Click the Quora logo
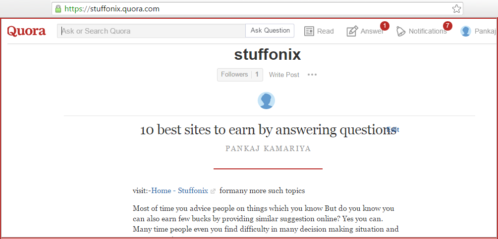Viewport: 498px width, 239px height. pos(26,31)
